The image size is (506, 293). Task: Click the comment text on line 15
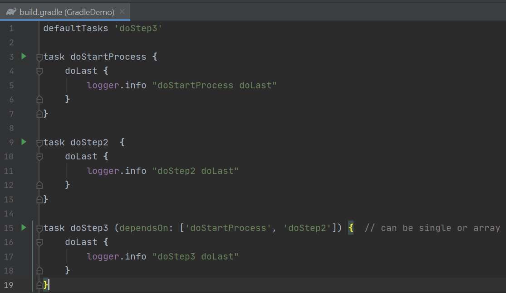[x=432, y=228]
